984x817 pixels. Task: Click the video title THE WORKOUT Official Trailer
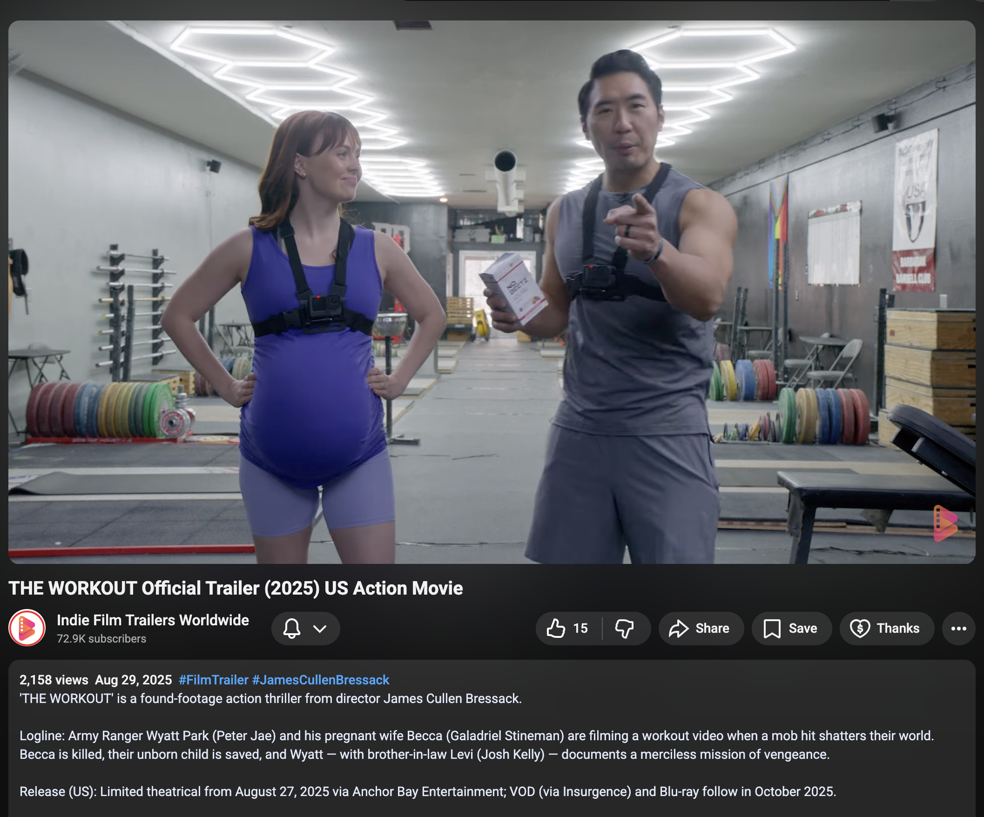pyautogui.click(x=236, y=588)
